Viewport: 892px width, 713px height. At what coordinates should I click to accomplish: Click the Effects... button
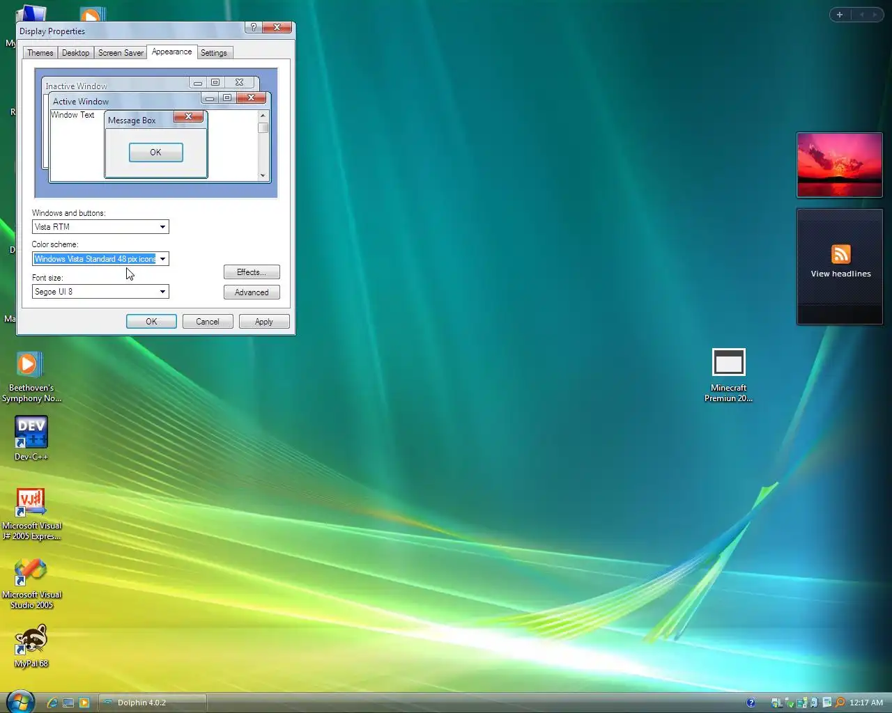(x=252, y=272)
